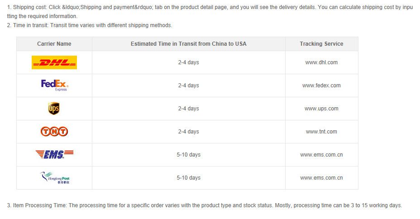Click the Tracking Service column header

(321, 43)
